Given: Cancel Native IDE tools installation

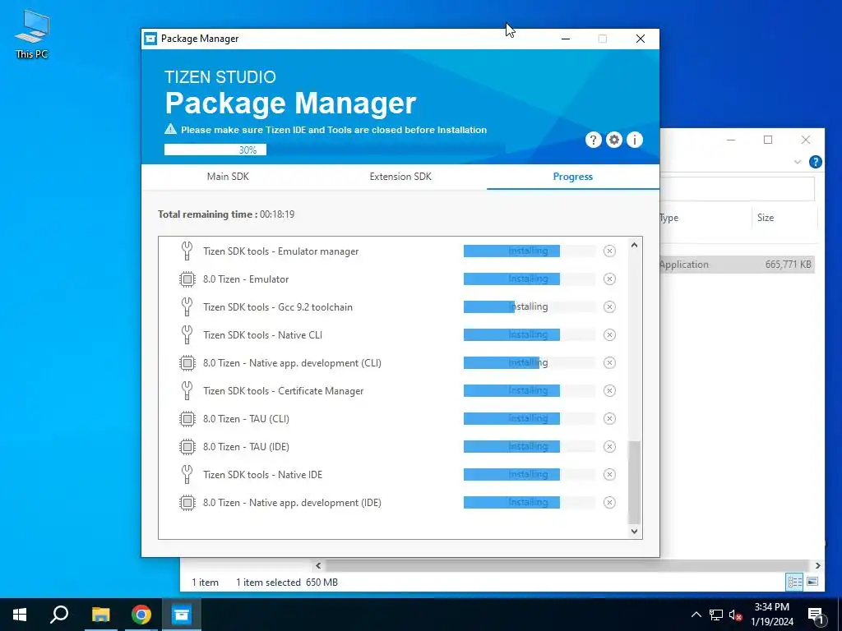Looking at the screenshot, I should (609, 474).
